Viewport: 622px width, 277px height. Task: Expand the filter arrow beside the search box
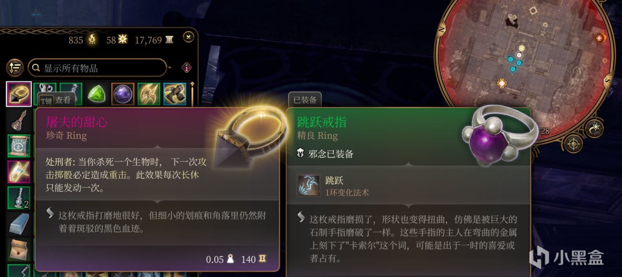pos(170,67)
